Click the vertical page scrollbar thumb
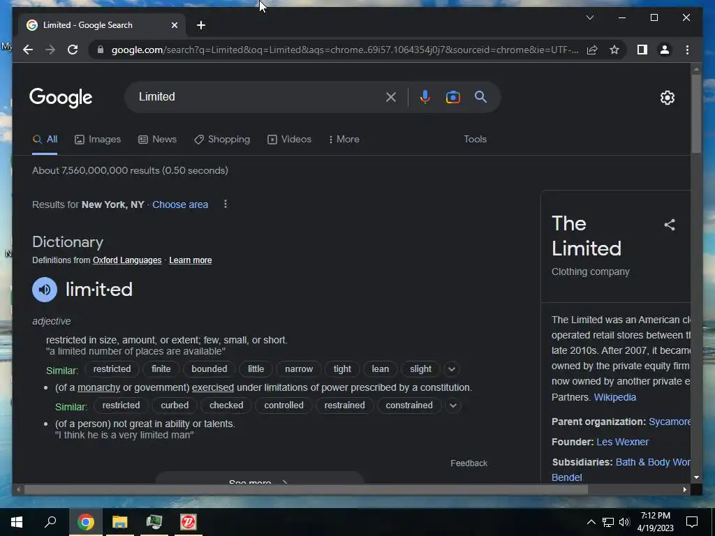Screen dimensions: 715x536 696,114
